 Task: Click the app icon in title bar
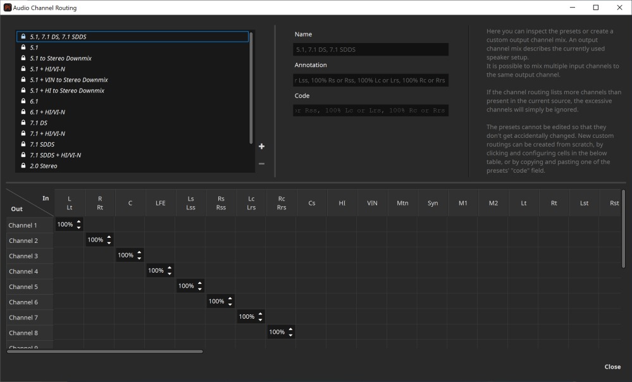pyautogui.click(x=7, y=7)
